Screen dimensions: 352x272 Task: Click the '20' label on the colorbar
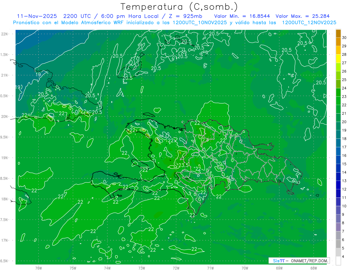[x=344, y=122]
